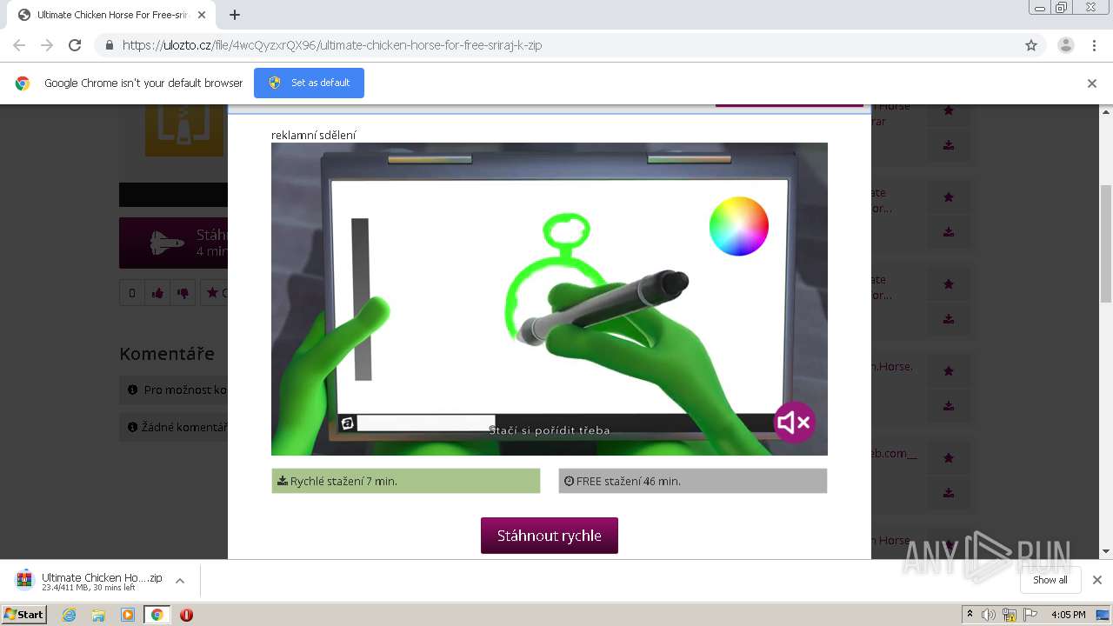
Task: Reload the ulozto.cz page
Action: [75, 45]
